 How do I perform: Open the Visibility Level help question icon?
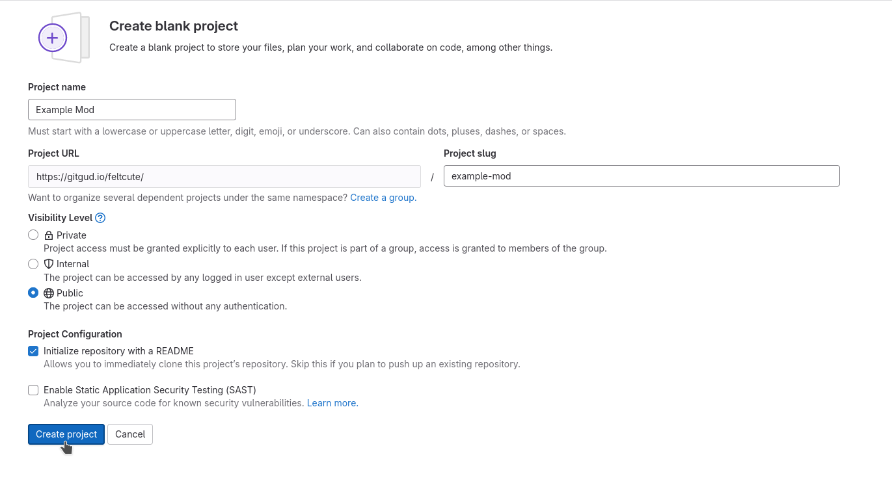(x=100, y=218)
